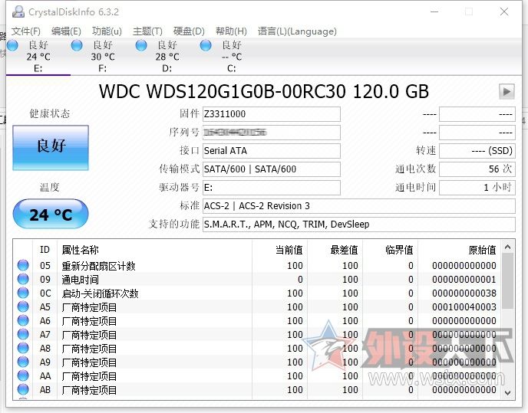The image size is (528, 413).
Task: Click the status orb of attribute A6
Action: [23, 320]
